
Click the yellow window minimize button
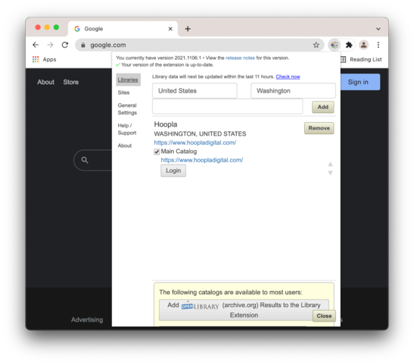[x=47, y=27]
